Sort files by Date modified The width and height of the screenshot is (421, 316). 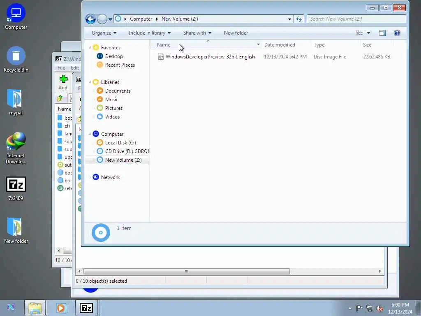point(280,45)
